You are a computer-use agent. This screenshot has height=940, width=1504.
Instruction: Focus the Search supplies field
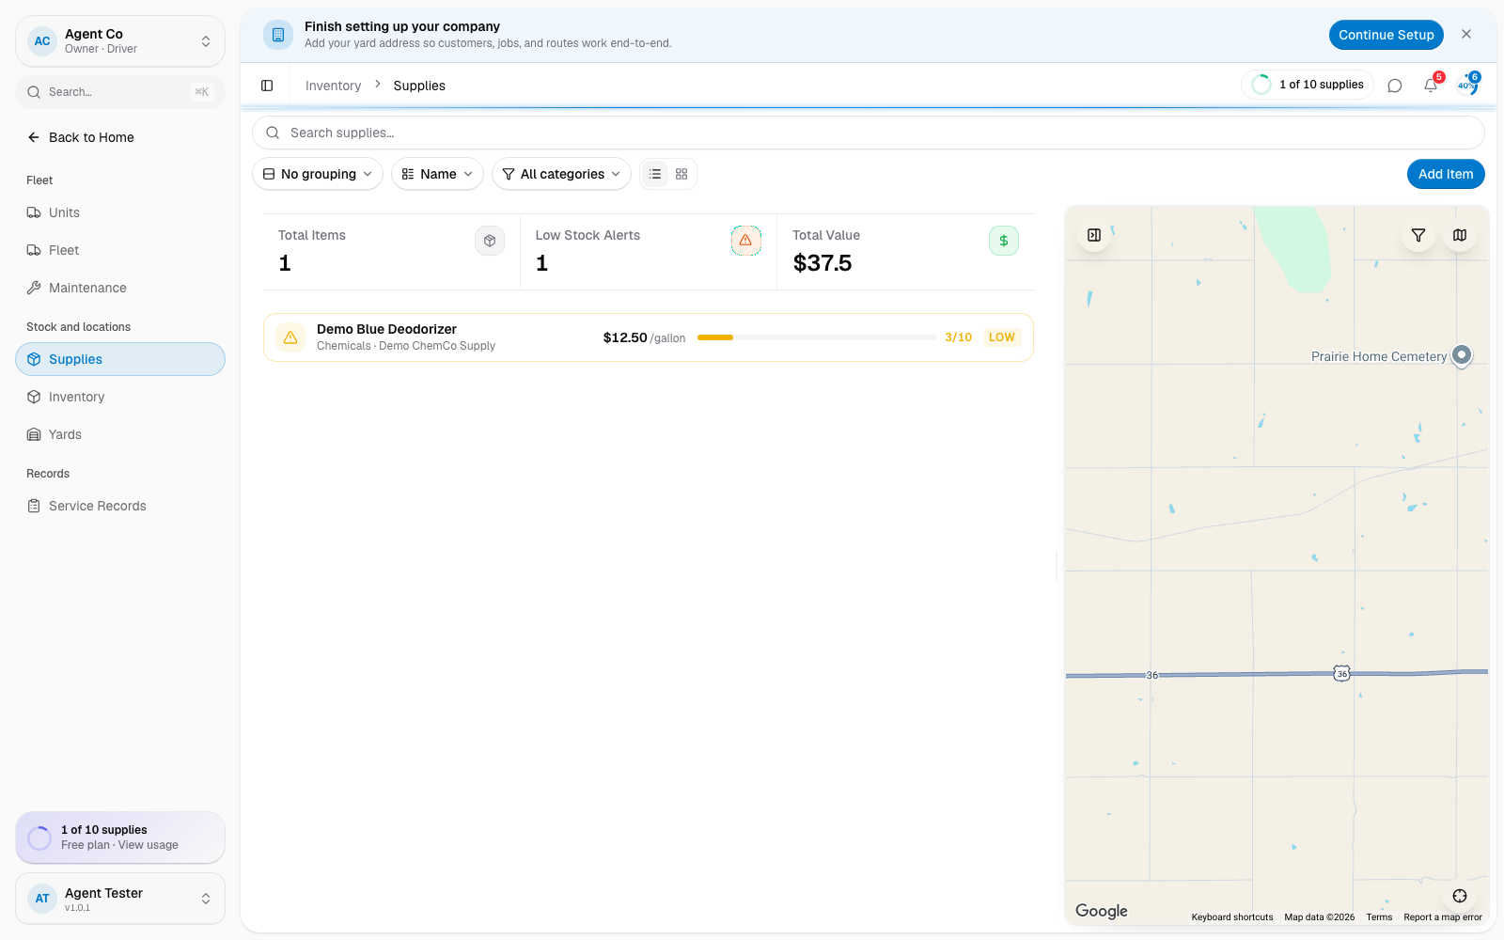(x=869, y=133)
